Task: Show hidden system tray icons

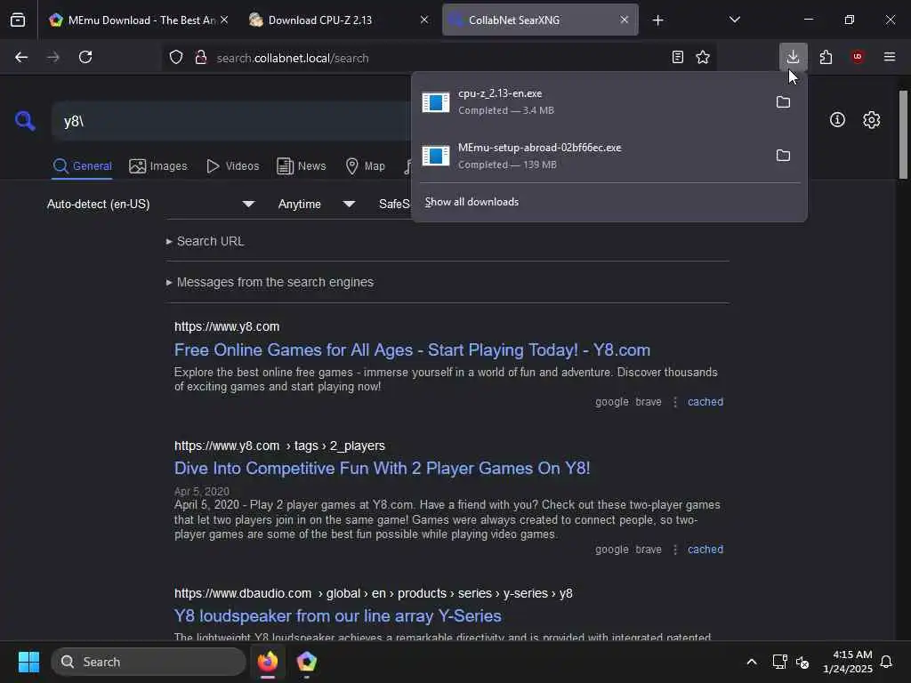Action: click(751, 662)
